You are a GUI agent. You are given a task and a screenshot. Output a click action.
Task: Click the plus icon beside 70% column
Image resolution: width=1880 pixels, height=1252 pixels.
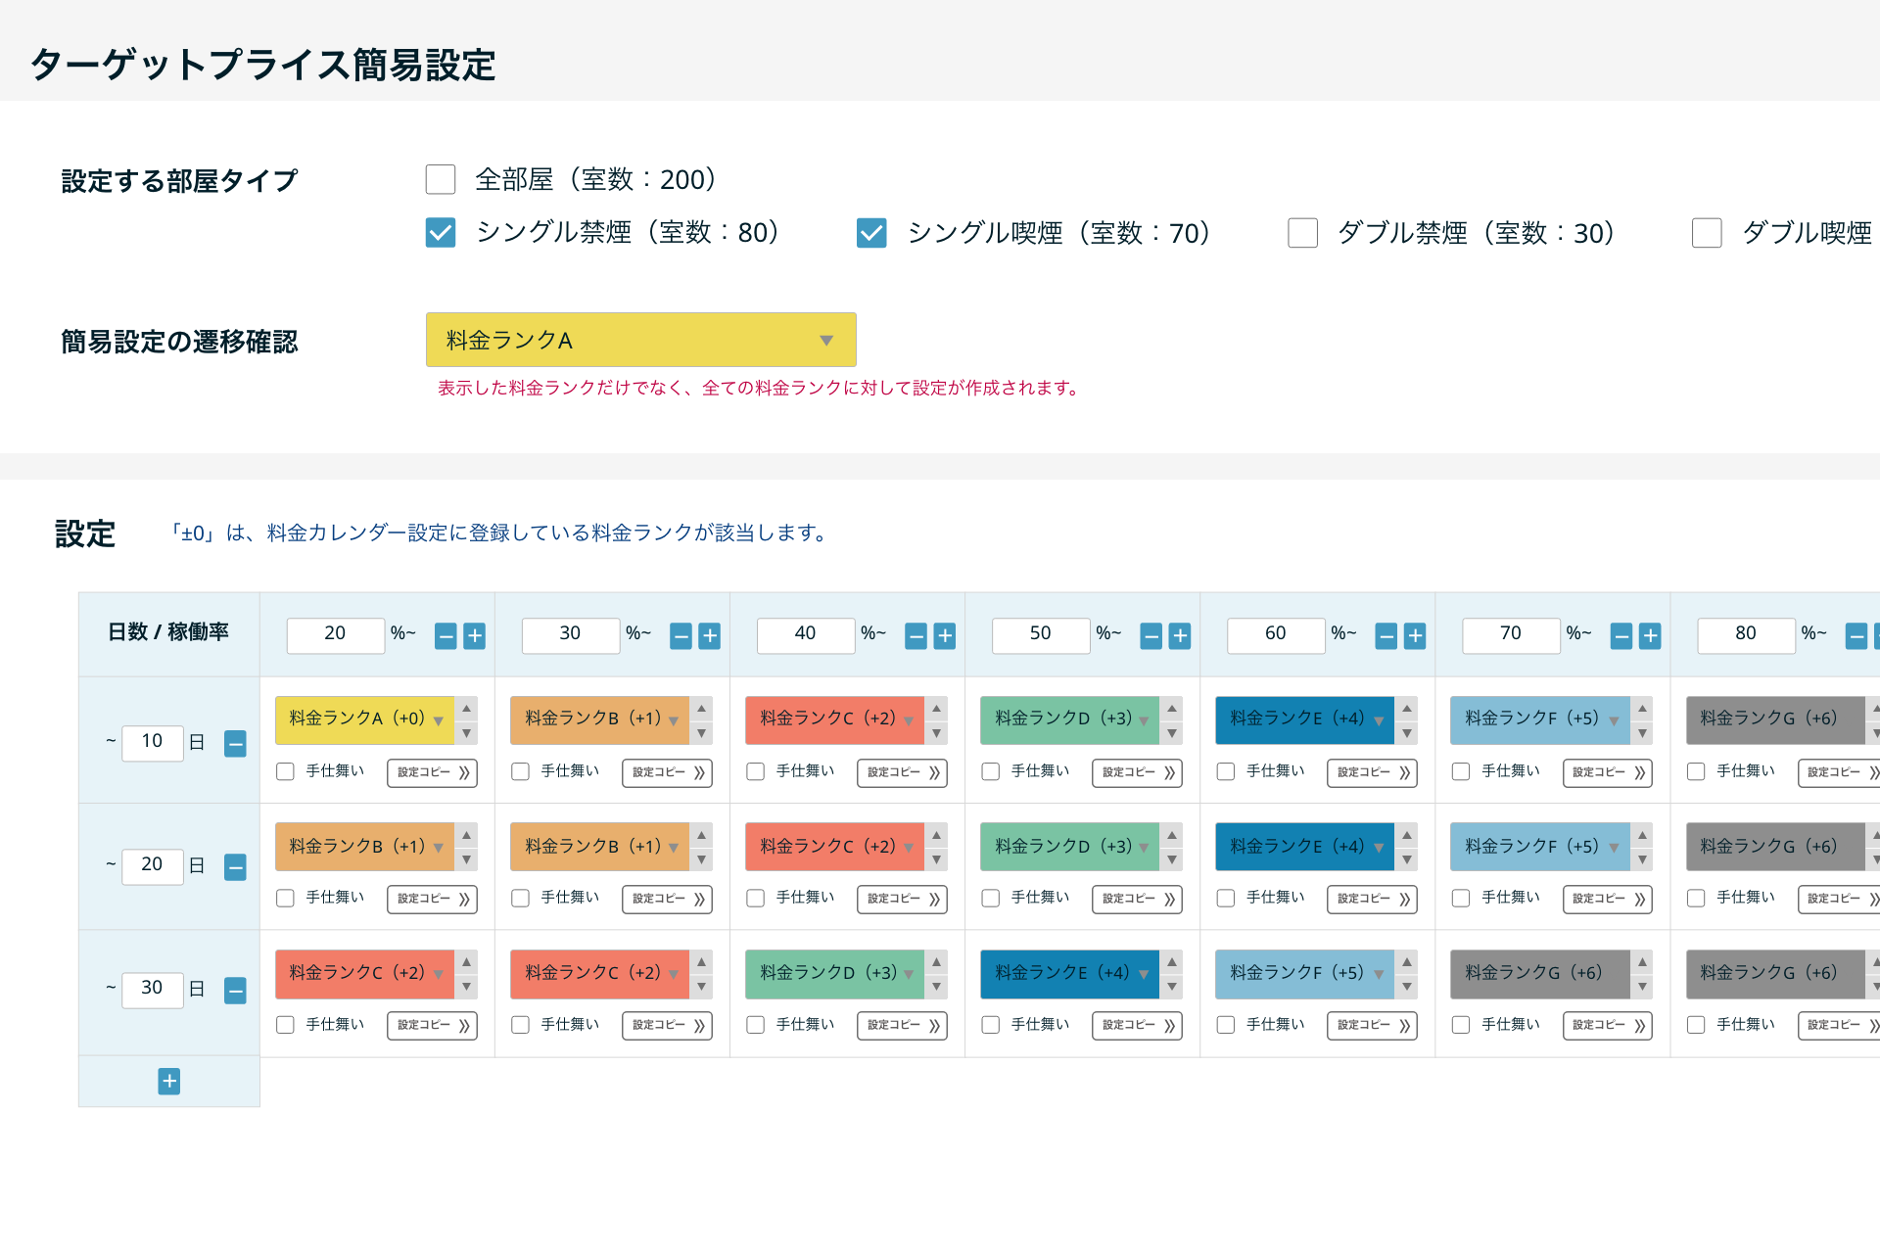[1650, 636]
